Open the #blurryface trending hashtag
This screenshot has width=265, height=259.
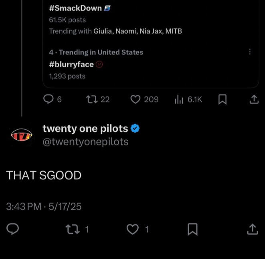pyautogui.click(x=71, y=64)
